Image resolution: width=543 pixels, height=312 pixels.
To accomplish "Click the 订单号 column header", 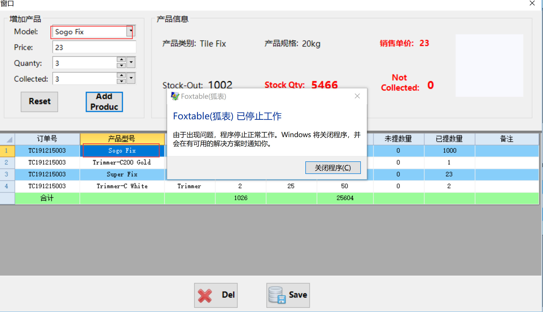I will (x=47, y=139).
